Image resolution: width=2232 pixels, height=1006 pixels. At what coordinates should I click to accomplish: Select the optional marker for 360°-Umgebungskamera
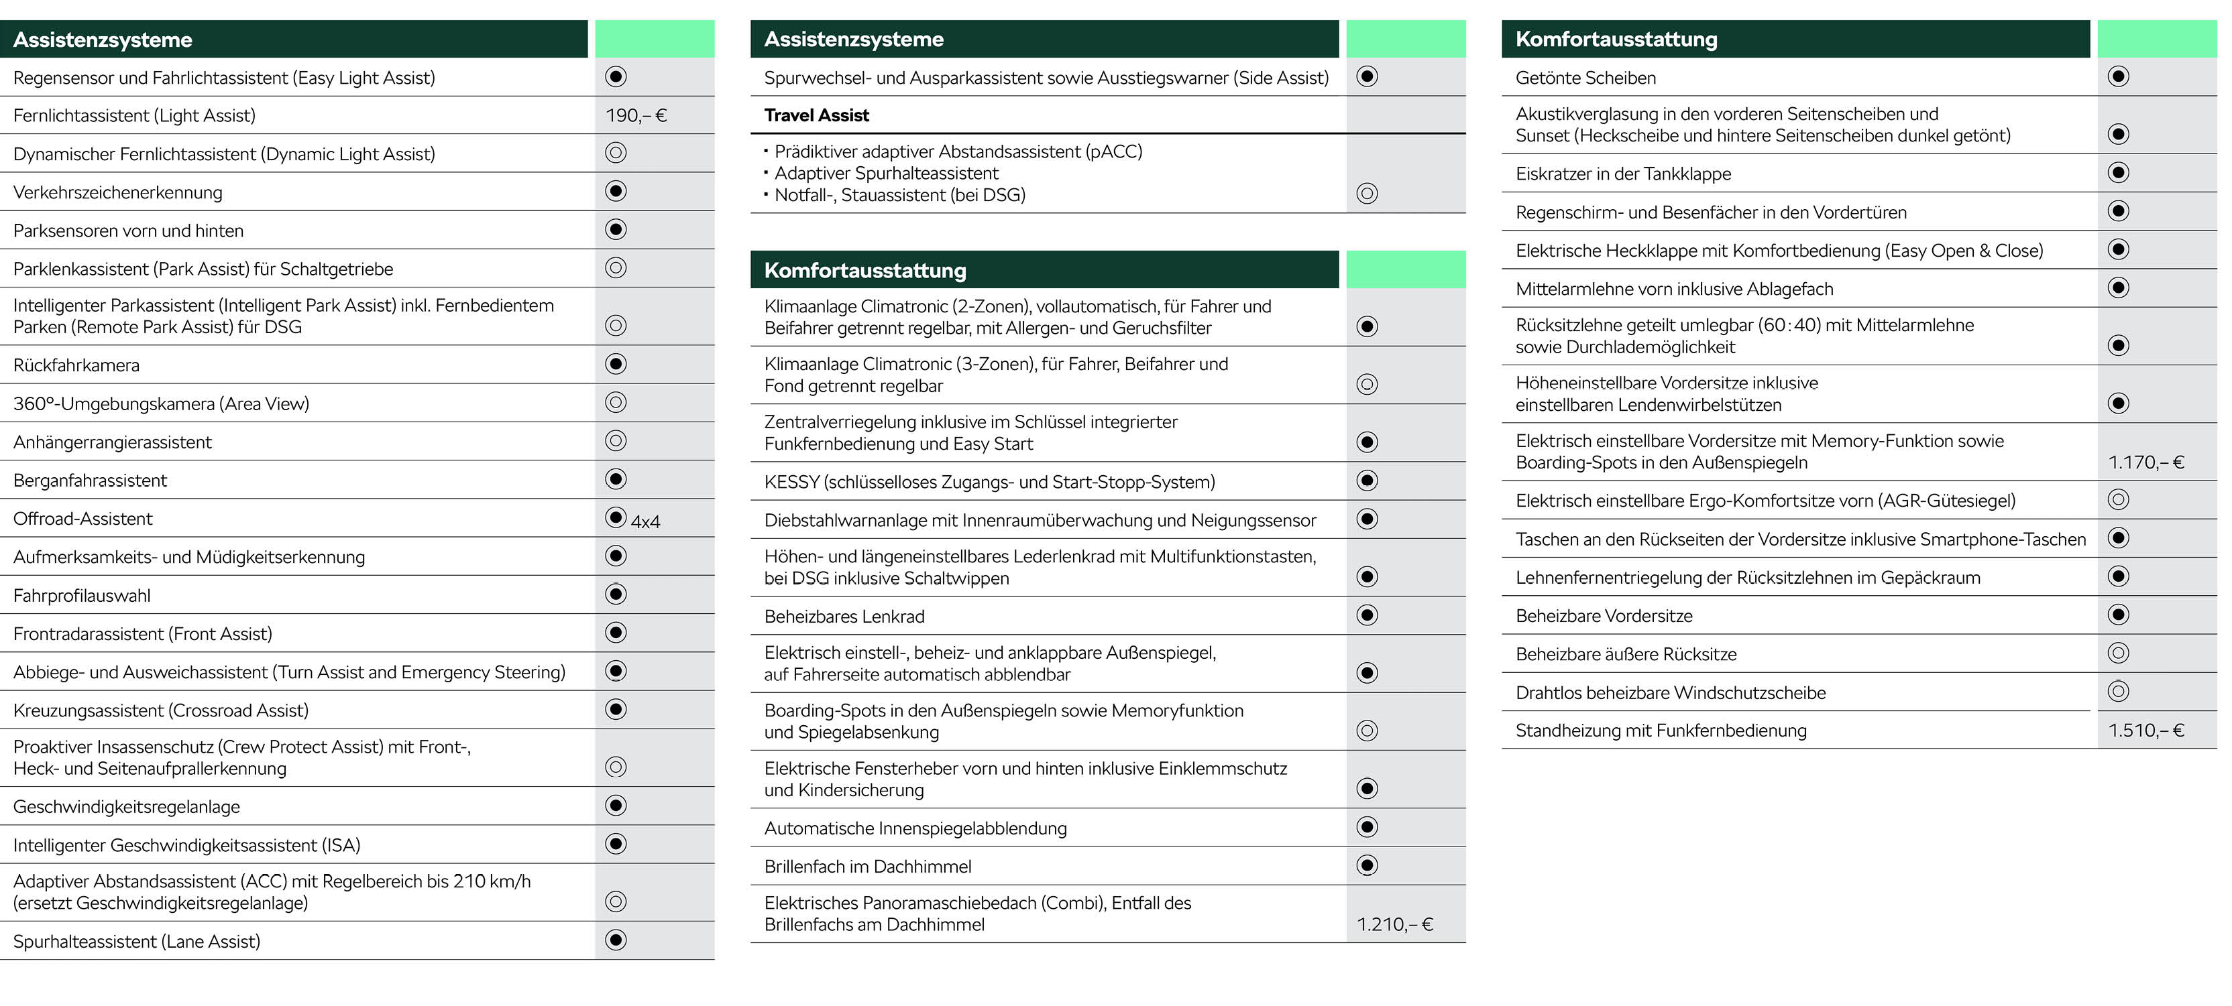(615, 403)
